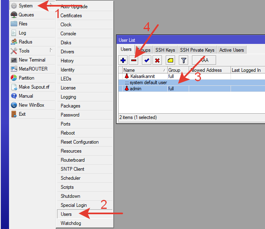Open Resources menu entry
Viewport: 265px width, 229px height.
(x=85, y=151)
